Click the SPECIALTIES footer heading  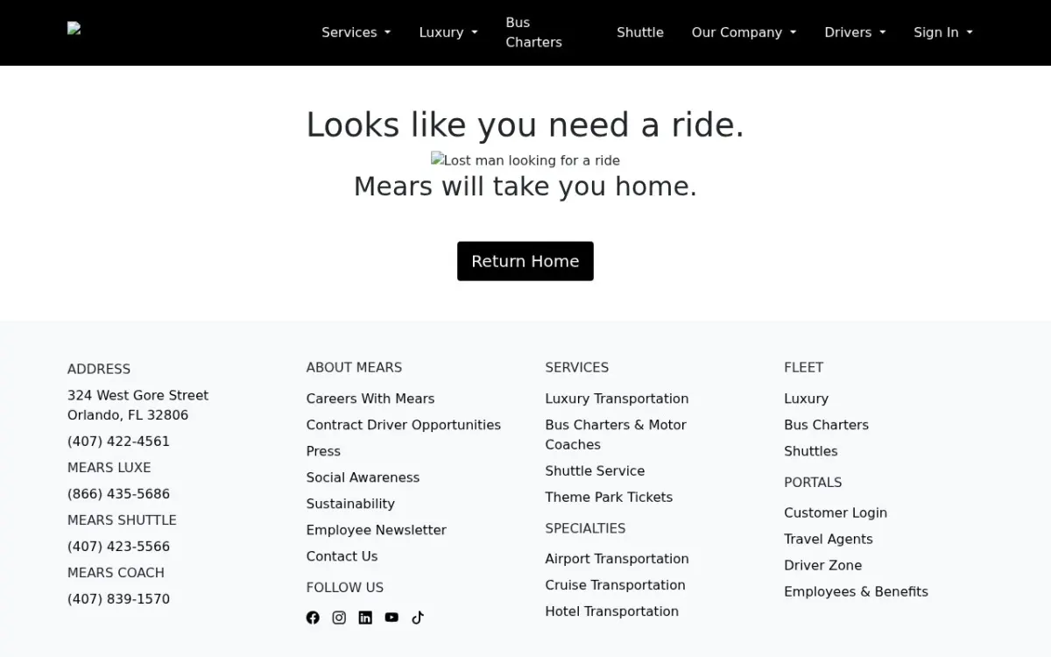585,529
